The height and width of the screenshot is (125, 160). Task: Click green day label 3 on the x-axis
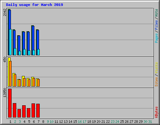coord(20,122)
